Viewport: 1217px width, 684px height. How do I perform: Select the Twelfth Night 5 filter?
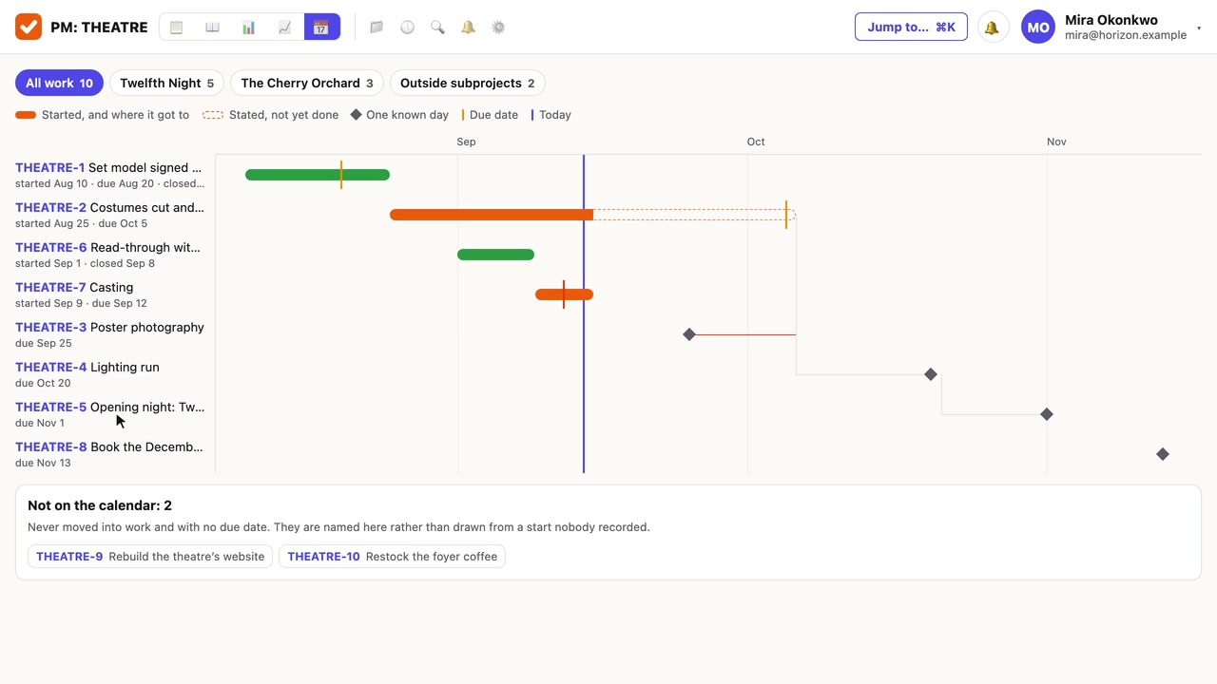pyautogui.click(x=166, y=83)
